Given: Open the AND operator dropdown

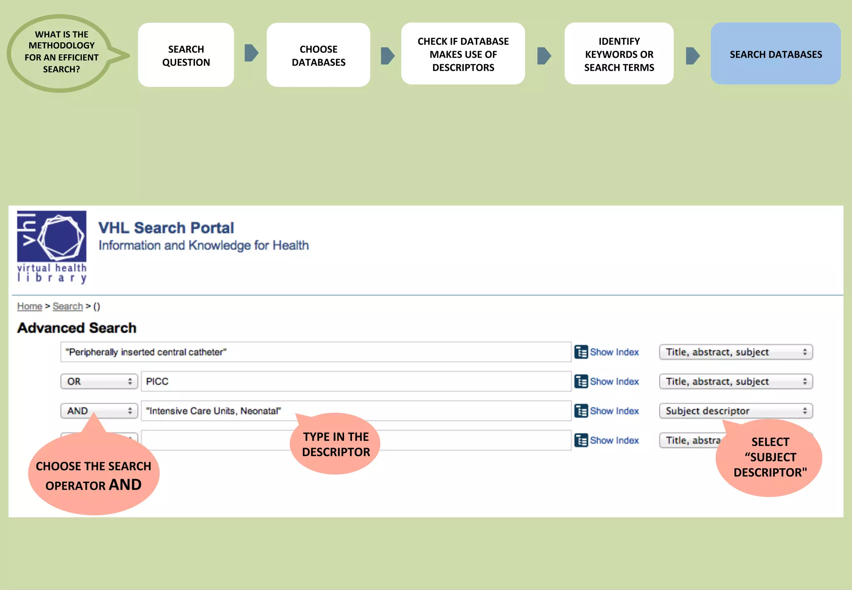Looking at the screenshot, I should coord(99,411).
